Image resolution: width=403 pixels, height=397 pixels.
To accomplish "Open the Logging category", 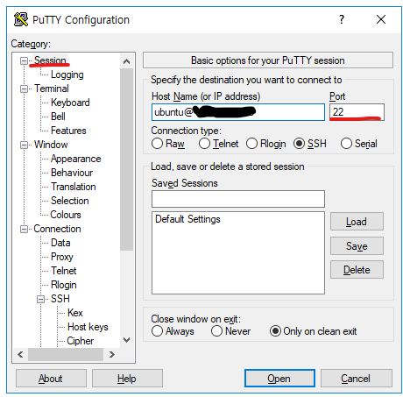I will (x=67, y=74).
